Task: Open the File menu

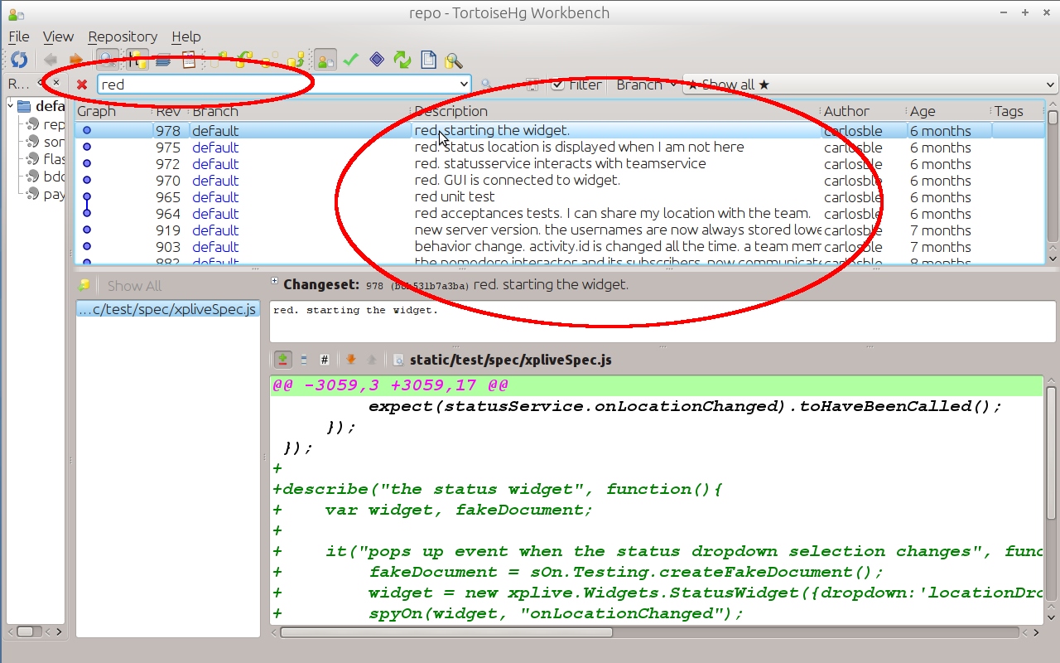Action: click(18, 36)
